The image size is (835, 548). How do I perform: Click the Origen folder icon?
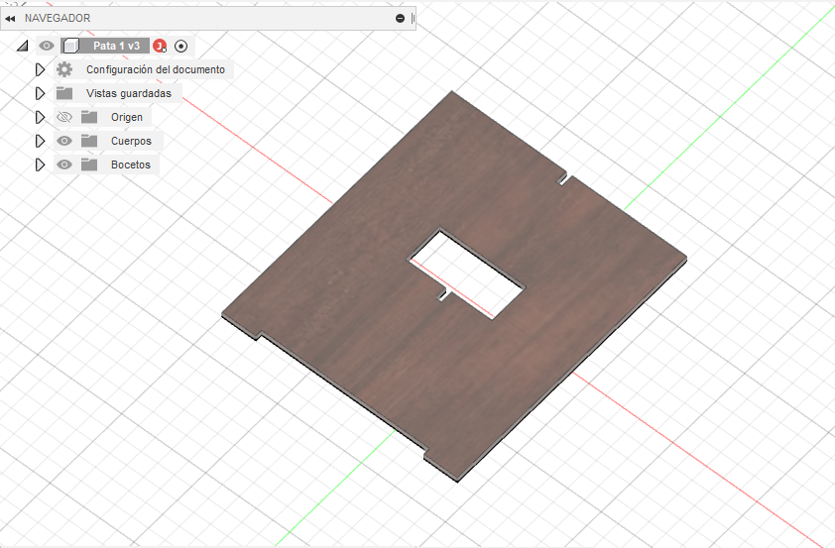point(89,117)
